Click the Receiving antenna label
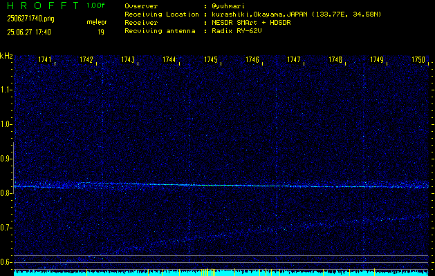The height and width of the screenshot is (276, 435). pyautogui.click(x=160, y=31)
